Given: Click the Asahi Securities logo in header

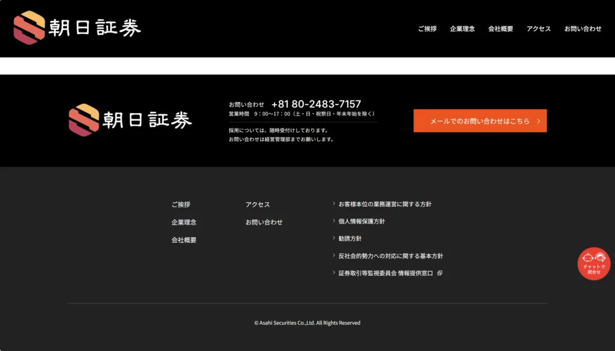Looking at the screenshot, I should [x=77, y=28].
